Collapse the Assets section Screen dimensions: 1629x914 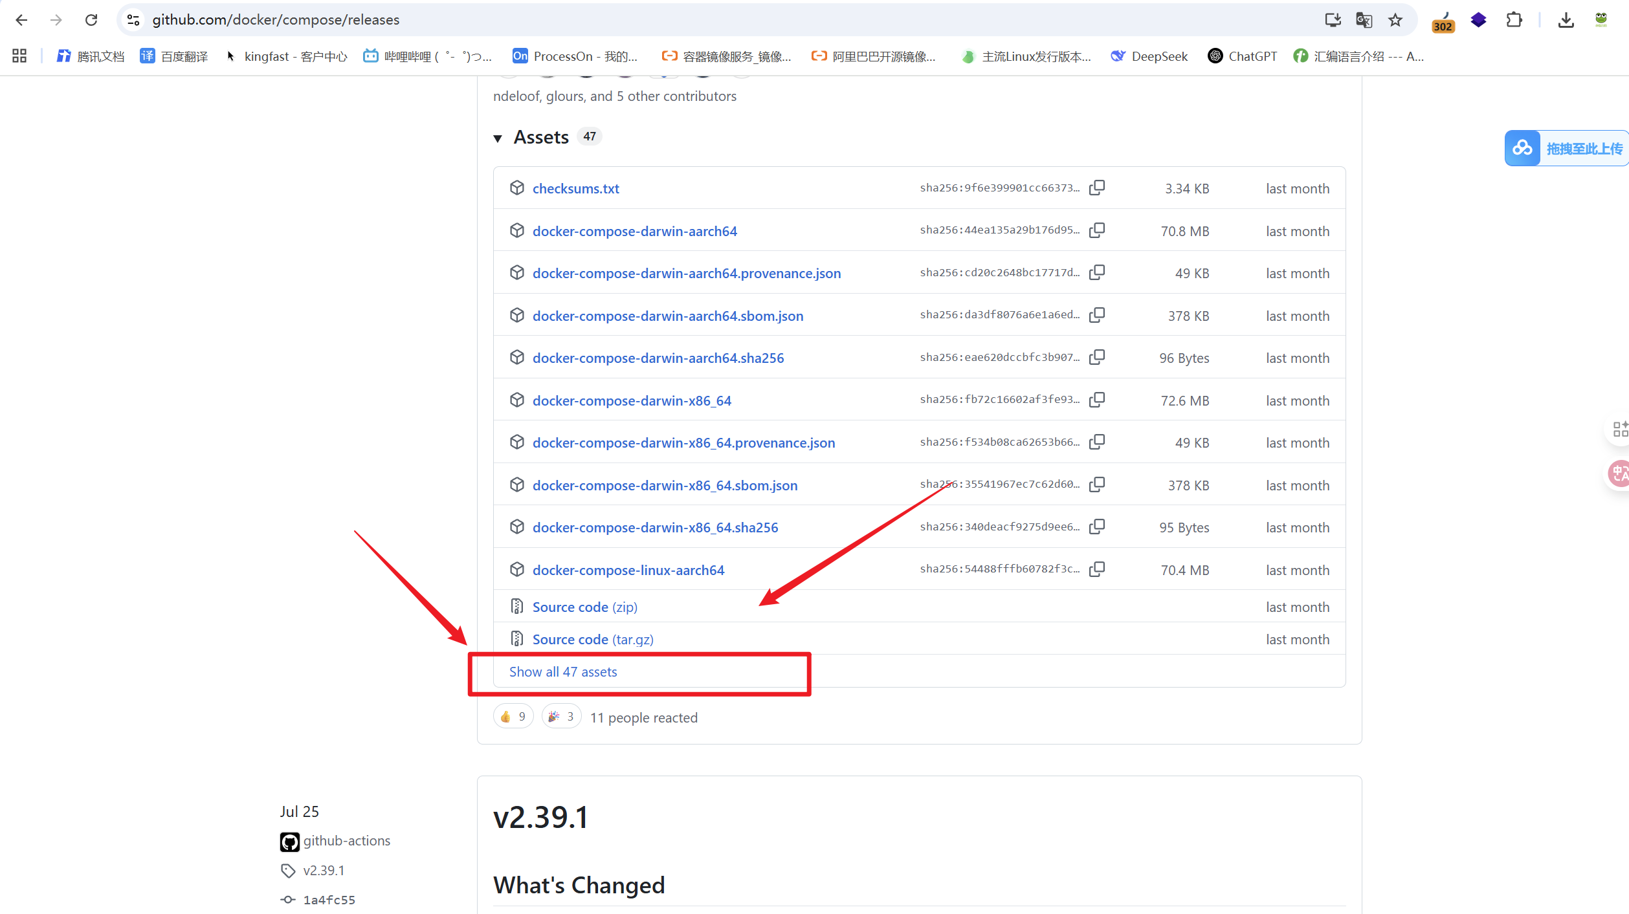coord(498,138)
